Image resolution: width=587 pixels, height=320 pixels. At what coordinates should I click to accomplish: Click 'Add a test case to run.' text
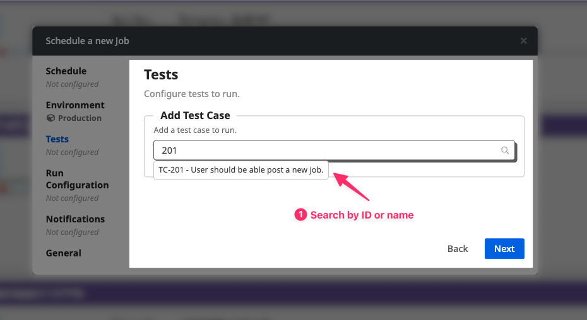coord(195,130)
